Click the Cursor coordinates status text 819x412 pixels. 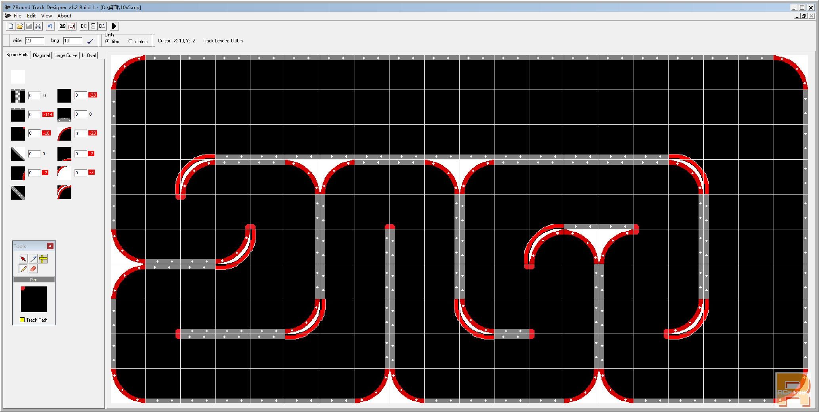click(177, 41)
